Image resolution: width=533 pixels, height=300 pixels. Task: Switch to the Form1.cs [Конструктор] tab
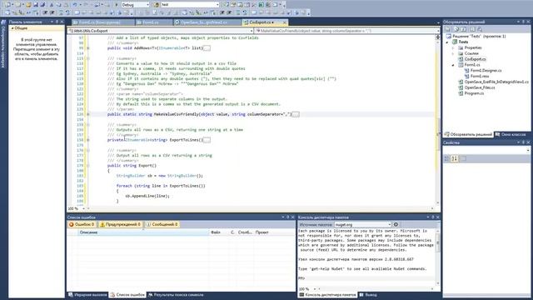pos(102,22)
